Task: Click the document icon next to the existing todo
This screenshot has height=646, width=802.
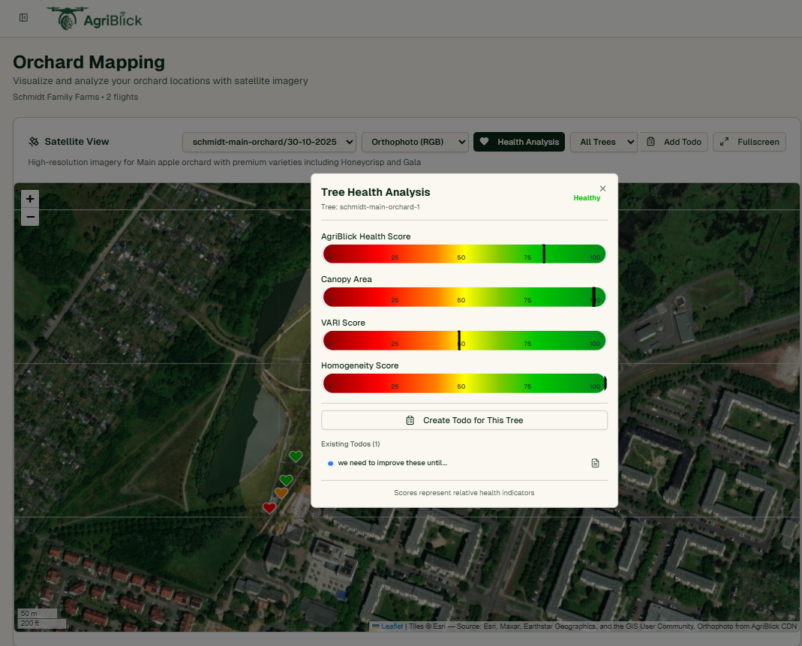Action: 595,463
